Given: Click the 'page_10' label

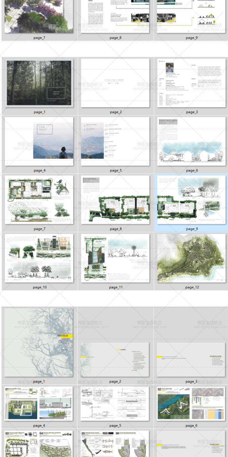Looking at the screenshot, I should [40, 287].
